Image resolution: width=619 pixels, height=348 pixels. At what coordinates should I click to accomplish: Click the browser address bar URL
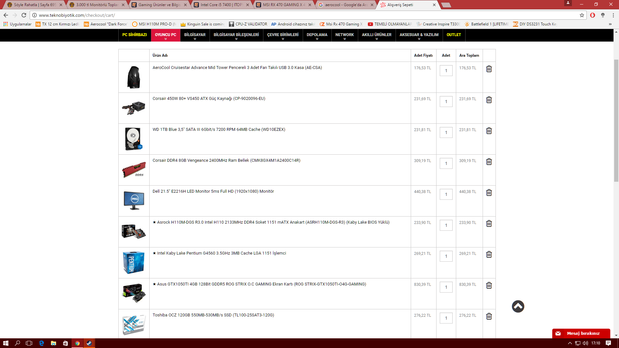[77, 15]
